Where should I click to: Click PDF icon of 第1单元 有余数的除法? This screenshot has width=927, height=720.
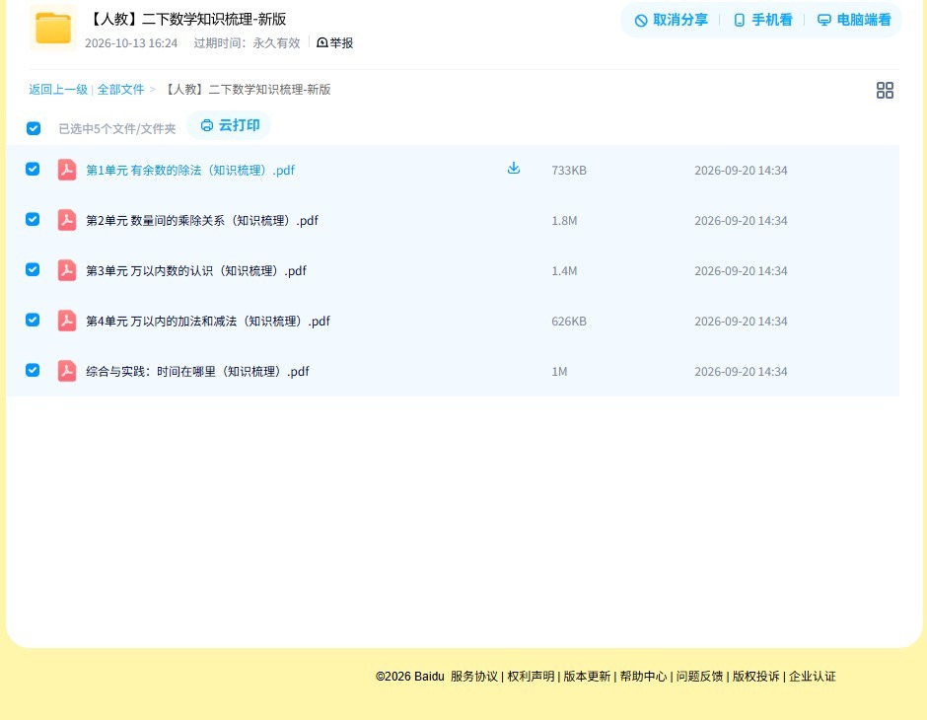(x=67, y=170)
